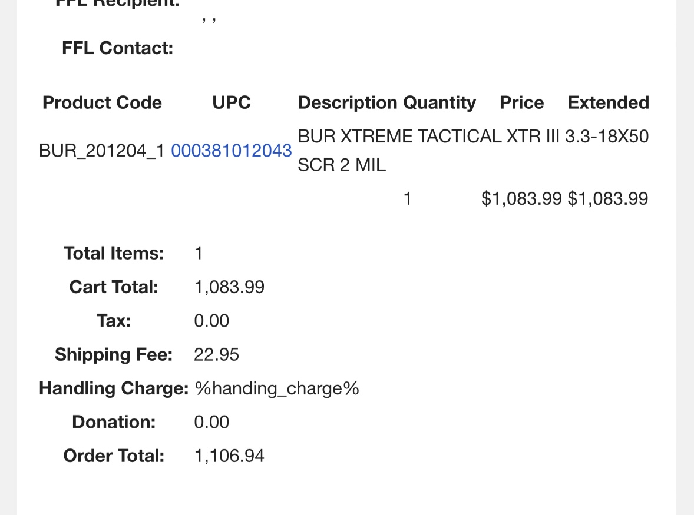
Task: Click the Price column header
Action: point(521,103)
